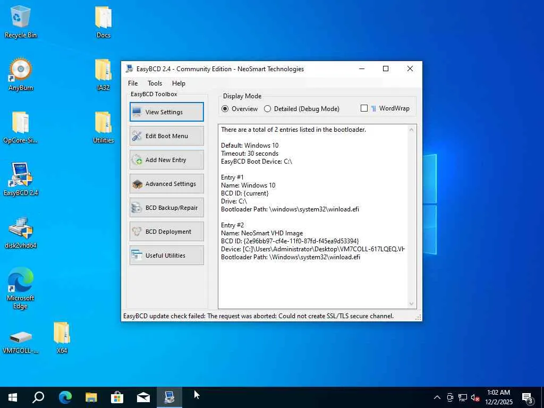Select Detailed (Debug Mode) radio button
Screen dimensions: 544x408
302,108
